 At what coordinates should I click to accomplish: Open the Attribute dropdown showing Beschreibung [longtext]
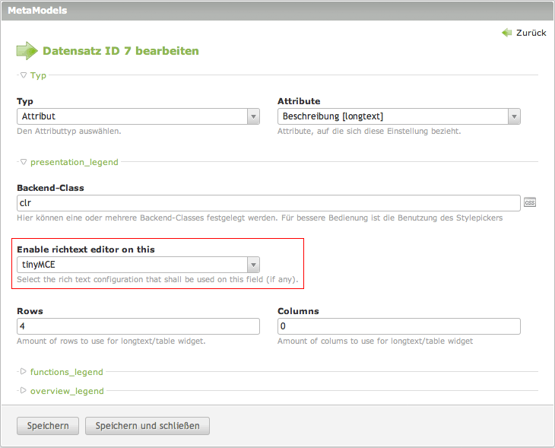pyautogui.click(x=399, y=116)
